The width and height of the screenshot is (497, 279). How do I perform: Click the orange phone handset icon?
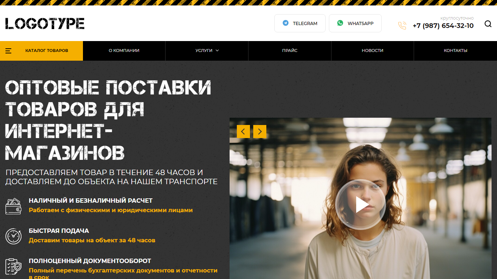coord(402,25)
